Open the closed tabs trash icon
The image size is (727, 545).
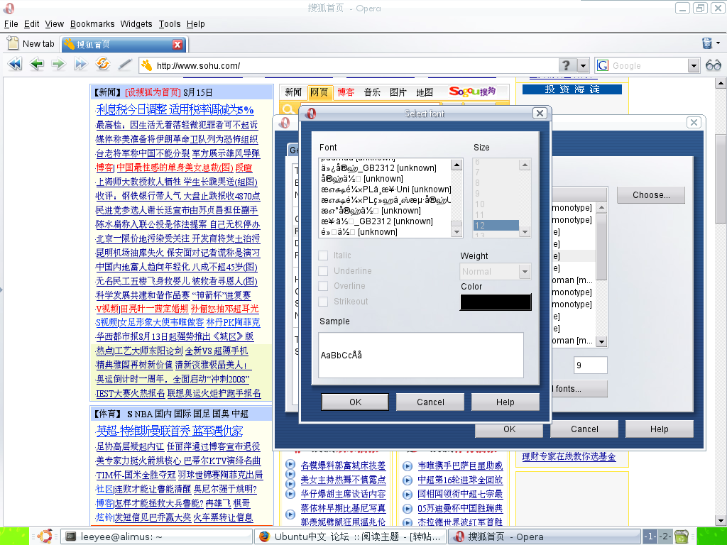tap(707, 43)
